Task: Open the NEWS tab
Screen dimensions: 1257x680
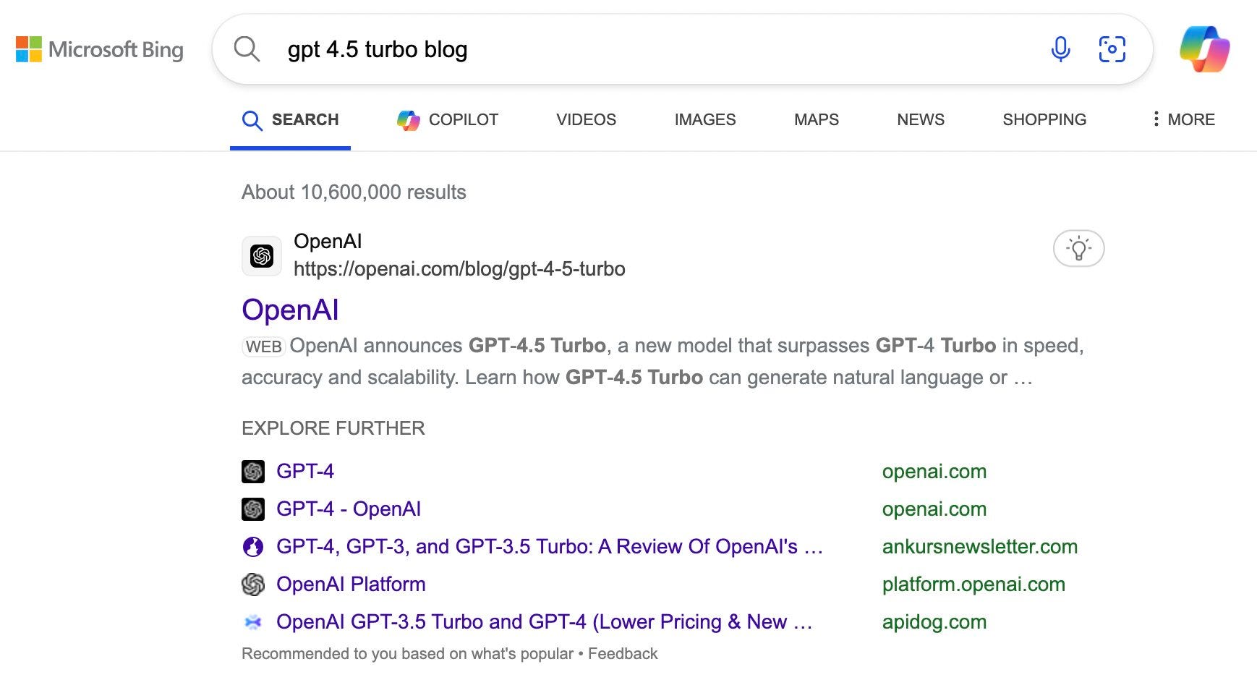Action: 921,119
